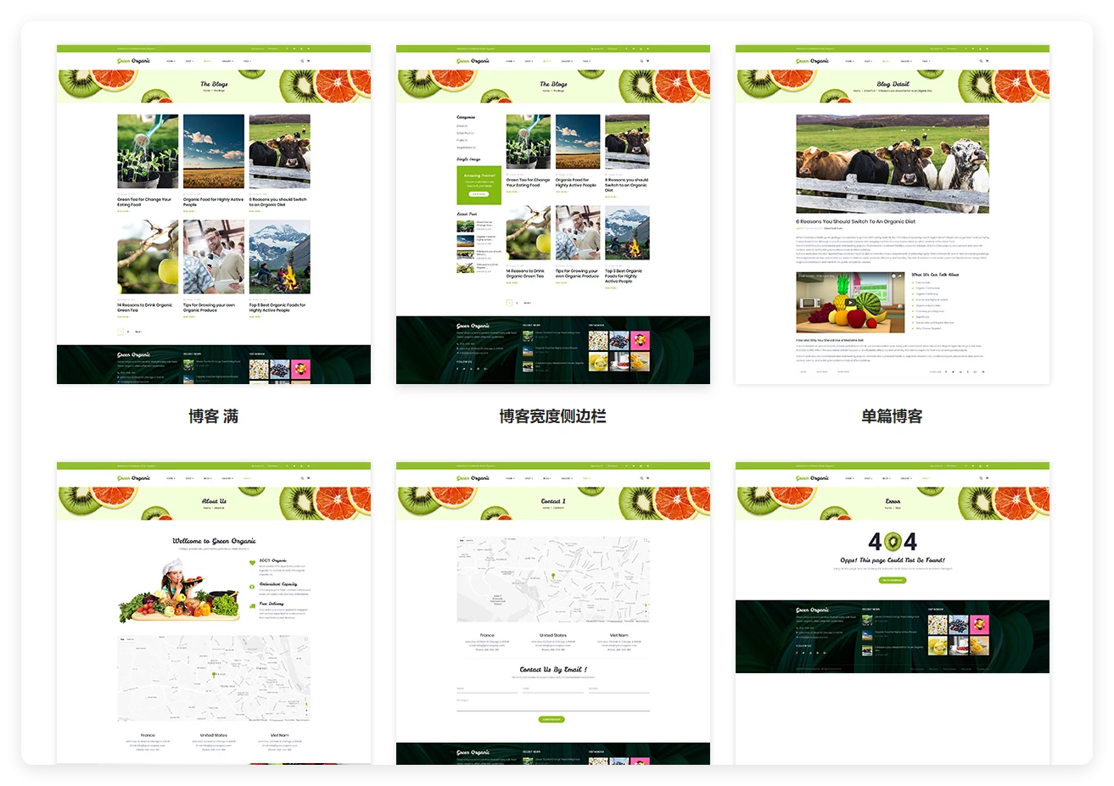Click the phone icon in the dark footer contact info
1114x786 pixels.
798,627
